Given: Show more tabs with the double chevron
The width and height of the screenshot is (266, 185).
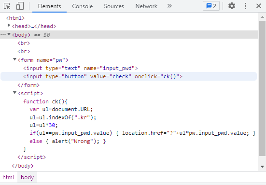Looking at the screenshot, I should [x=169, y=6].
